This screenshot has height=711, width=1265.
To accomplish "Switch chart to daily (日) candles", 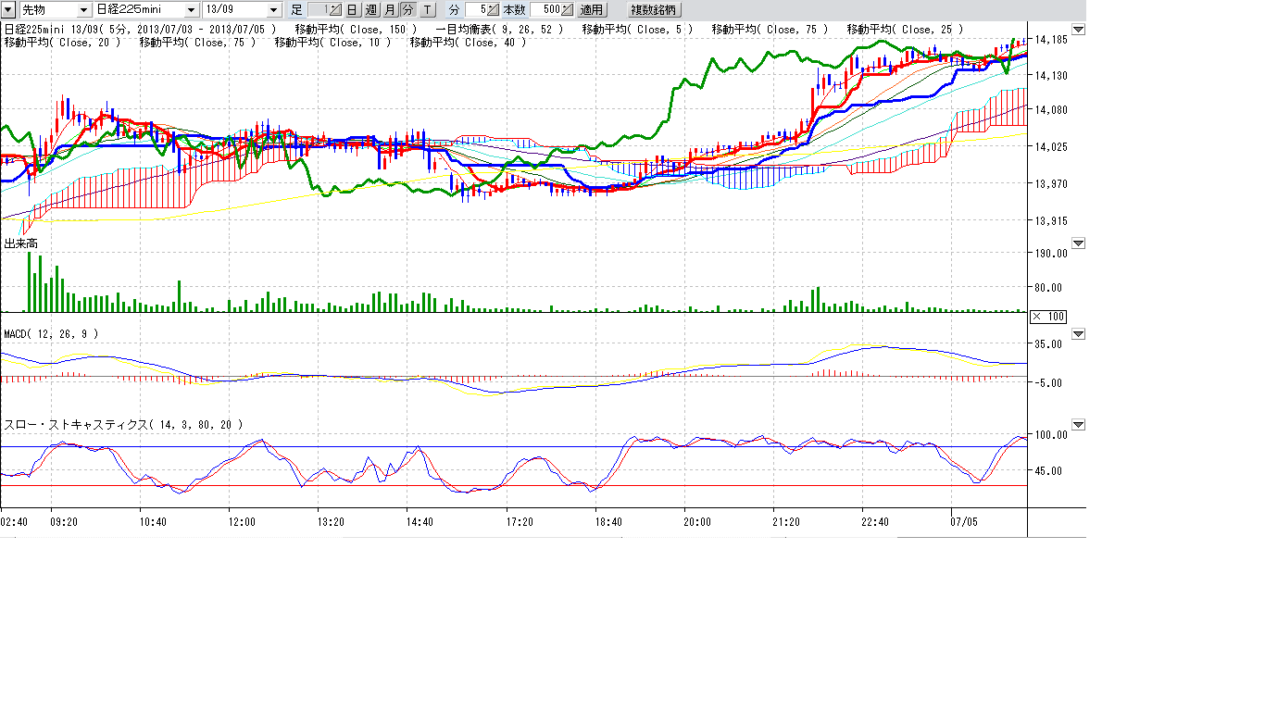I will [x=353, y=10].
